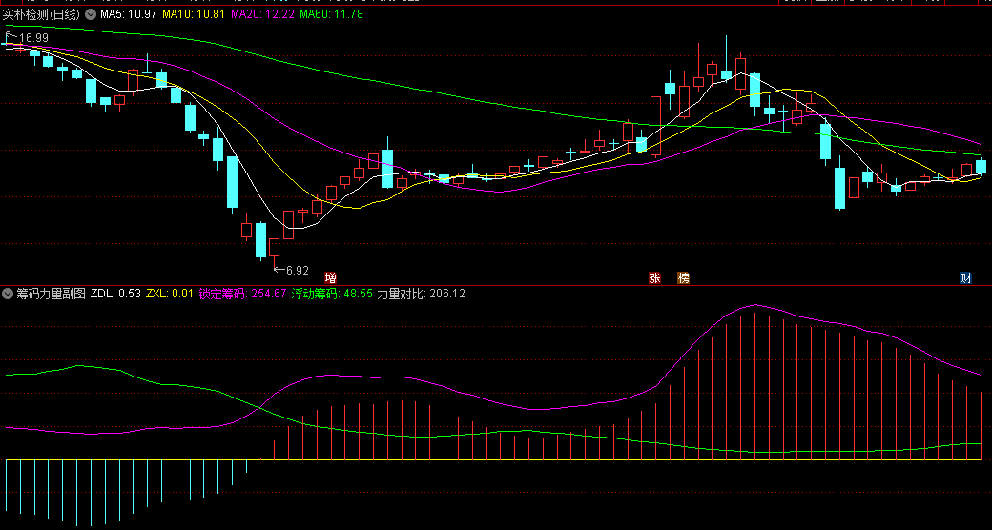Image resolution: width=992 pixels, height=530 pixels.
Task: Click the yellow MA10: 10.81 label
Action: [x=194, y=14]
